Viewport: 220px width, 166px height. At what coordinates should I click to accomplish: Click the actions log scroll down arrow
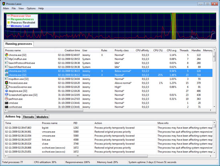(214, 152)
